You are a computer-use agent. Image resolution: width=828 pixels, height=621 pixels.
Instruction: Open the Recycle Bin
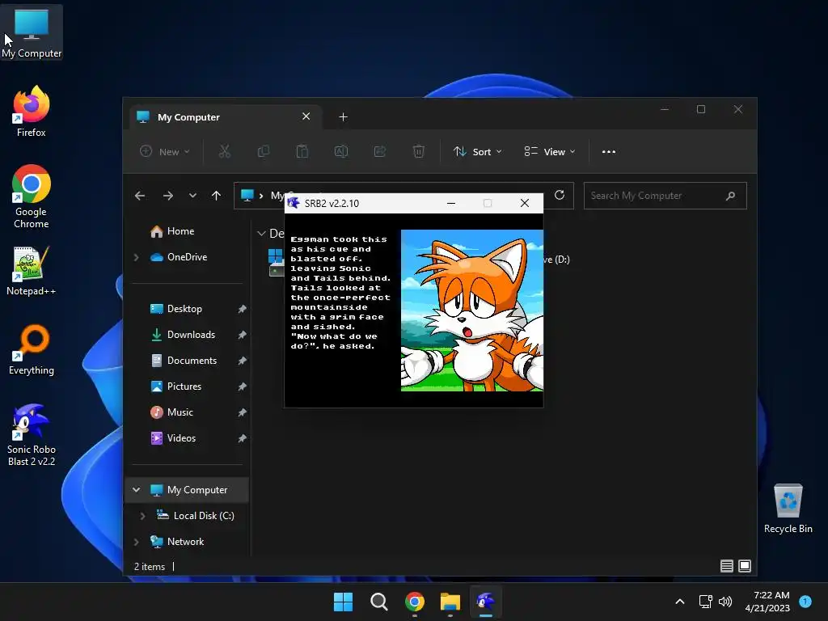click(788, 509)
